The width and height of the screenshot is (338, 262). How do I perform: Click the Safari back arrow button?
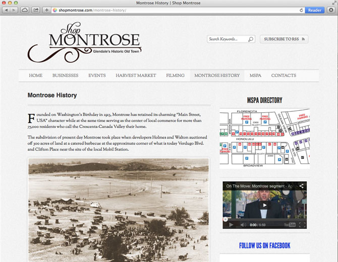(6, 10)
